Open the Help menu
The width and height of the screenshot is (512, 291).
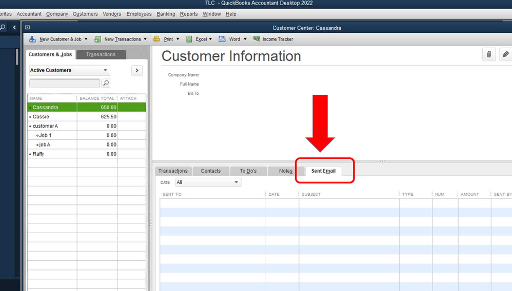[231, 14]
